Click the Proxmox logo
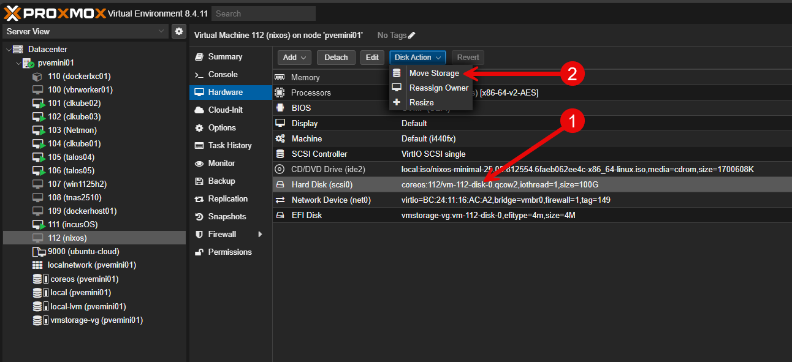Viewport: 792px width, 362px height. click(54, 13)
